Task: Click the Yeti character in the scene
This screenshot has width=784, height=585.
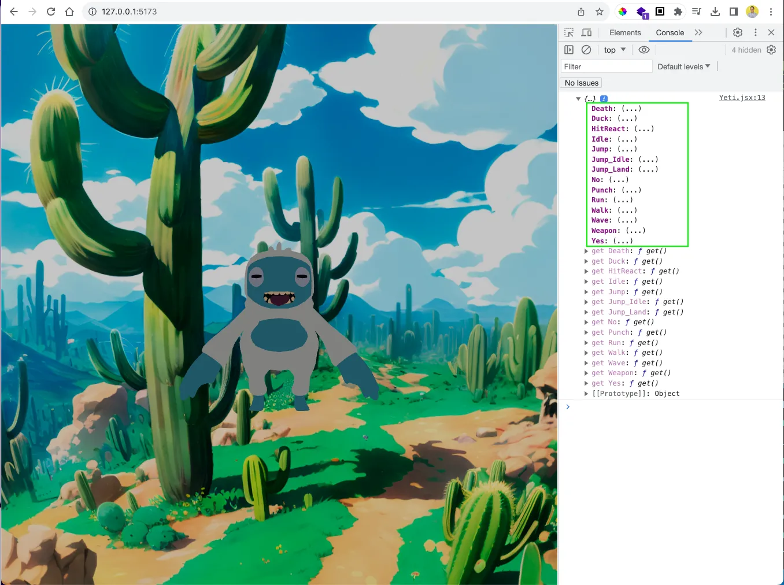Action: click(279, 327)
